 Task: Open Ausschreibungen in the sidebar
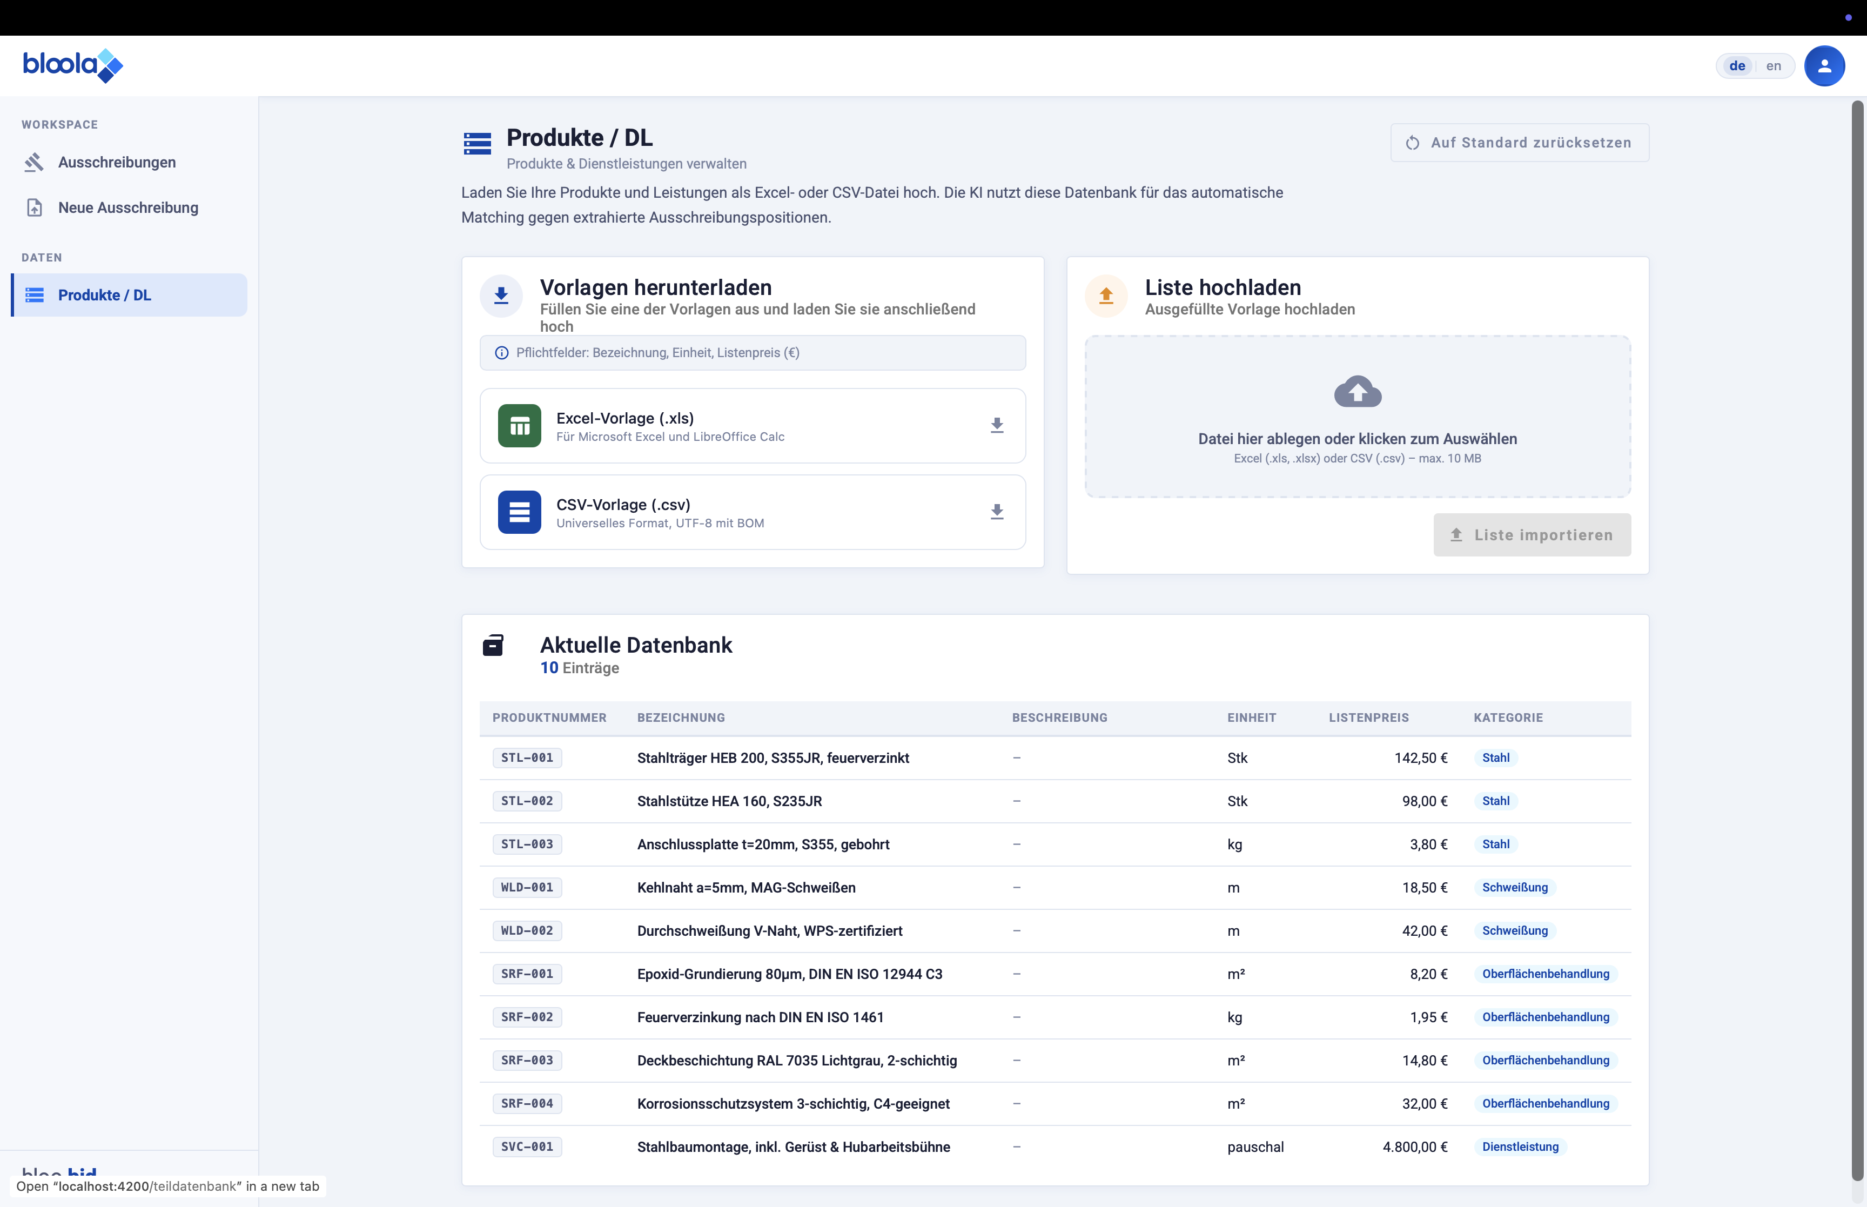point(117,162)
